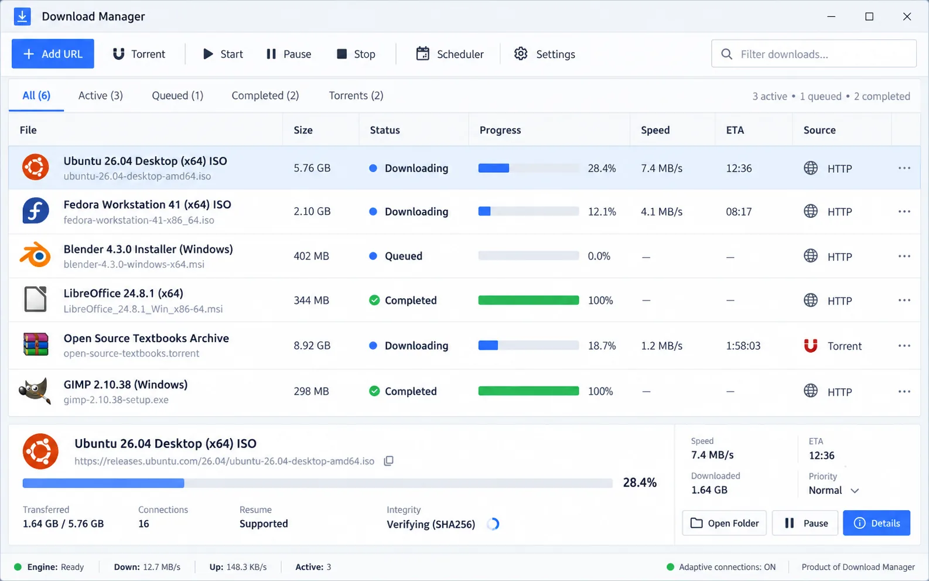Click the Fedora Workstation row progress bar
Image resolution: width=929 pixels, height=581 pixels.
pyautogui.click(x=528, y=211)
